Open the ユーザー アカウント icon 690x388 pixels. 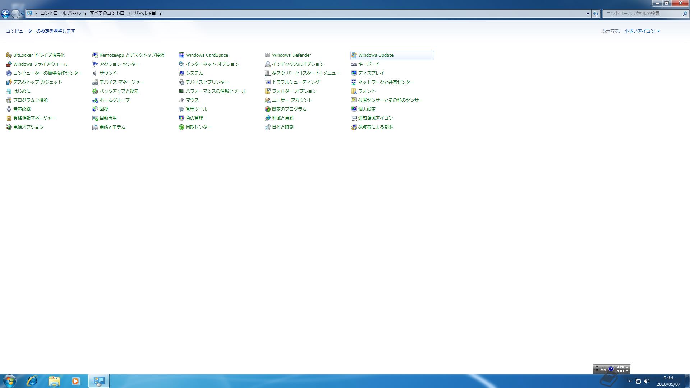point(268,100)
